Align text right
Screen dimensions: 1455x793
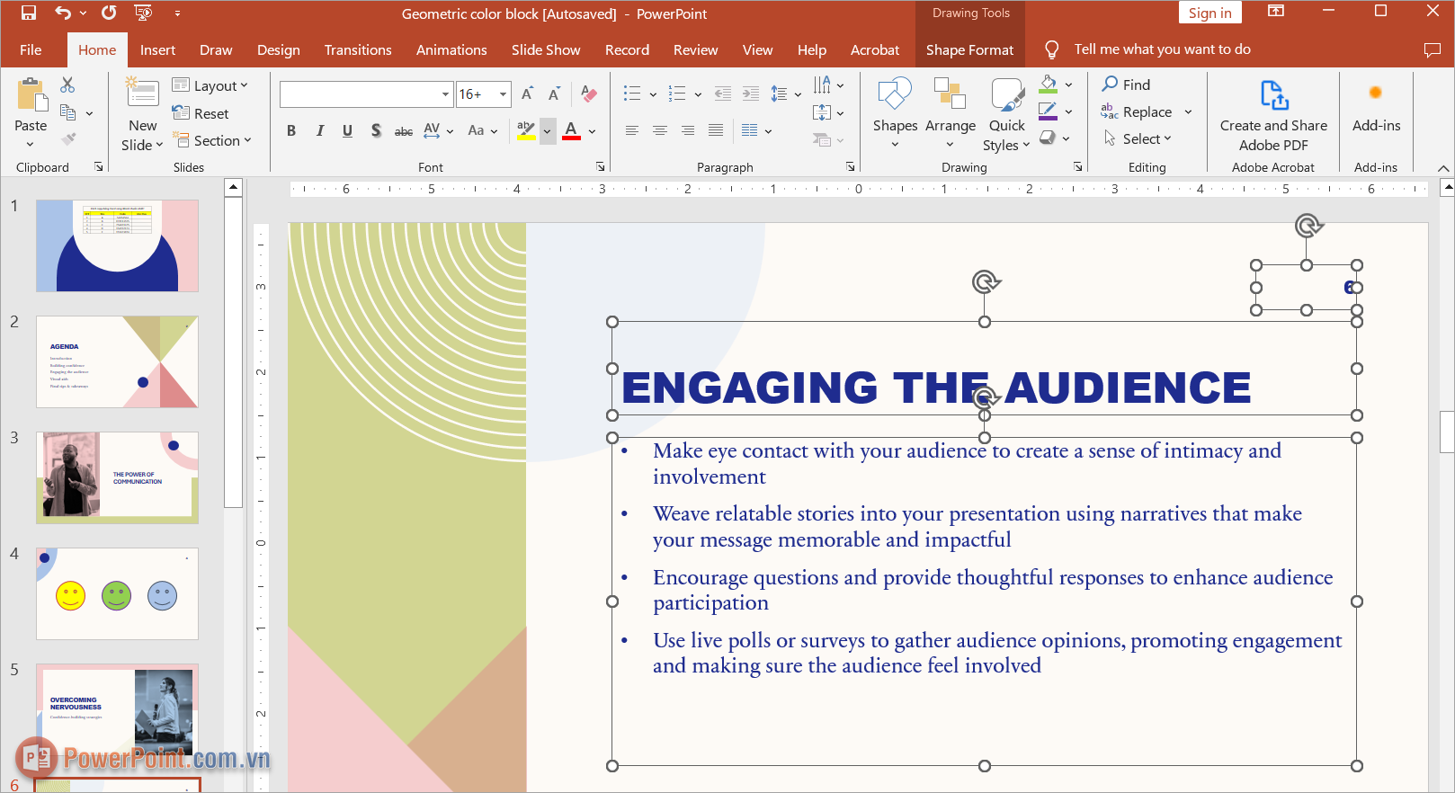(688, 130)
